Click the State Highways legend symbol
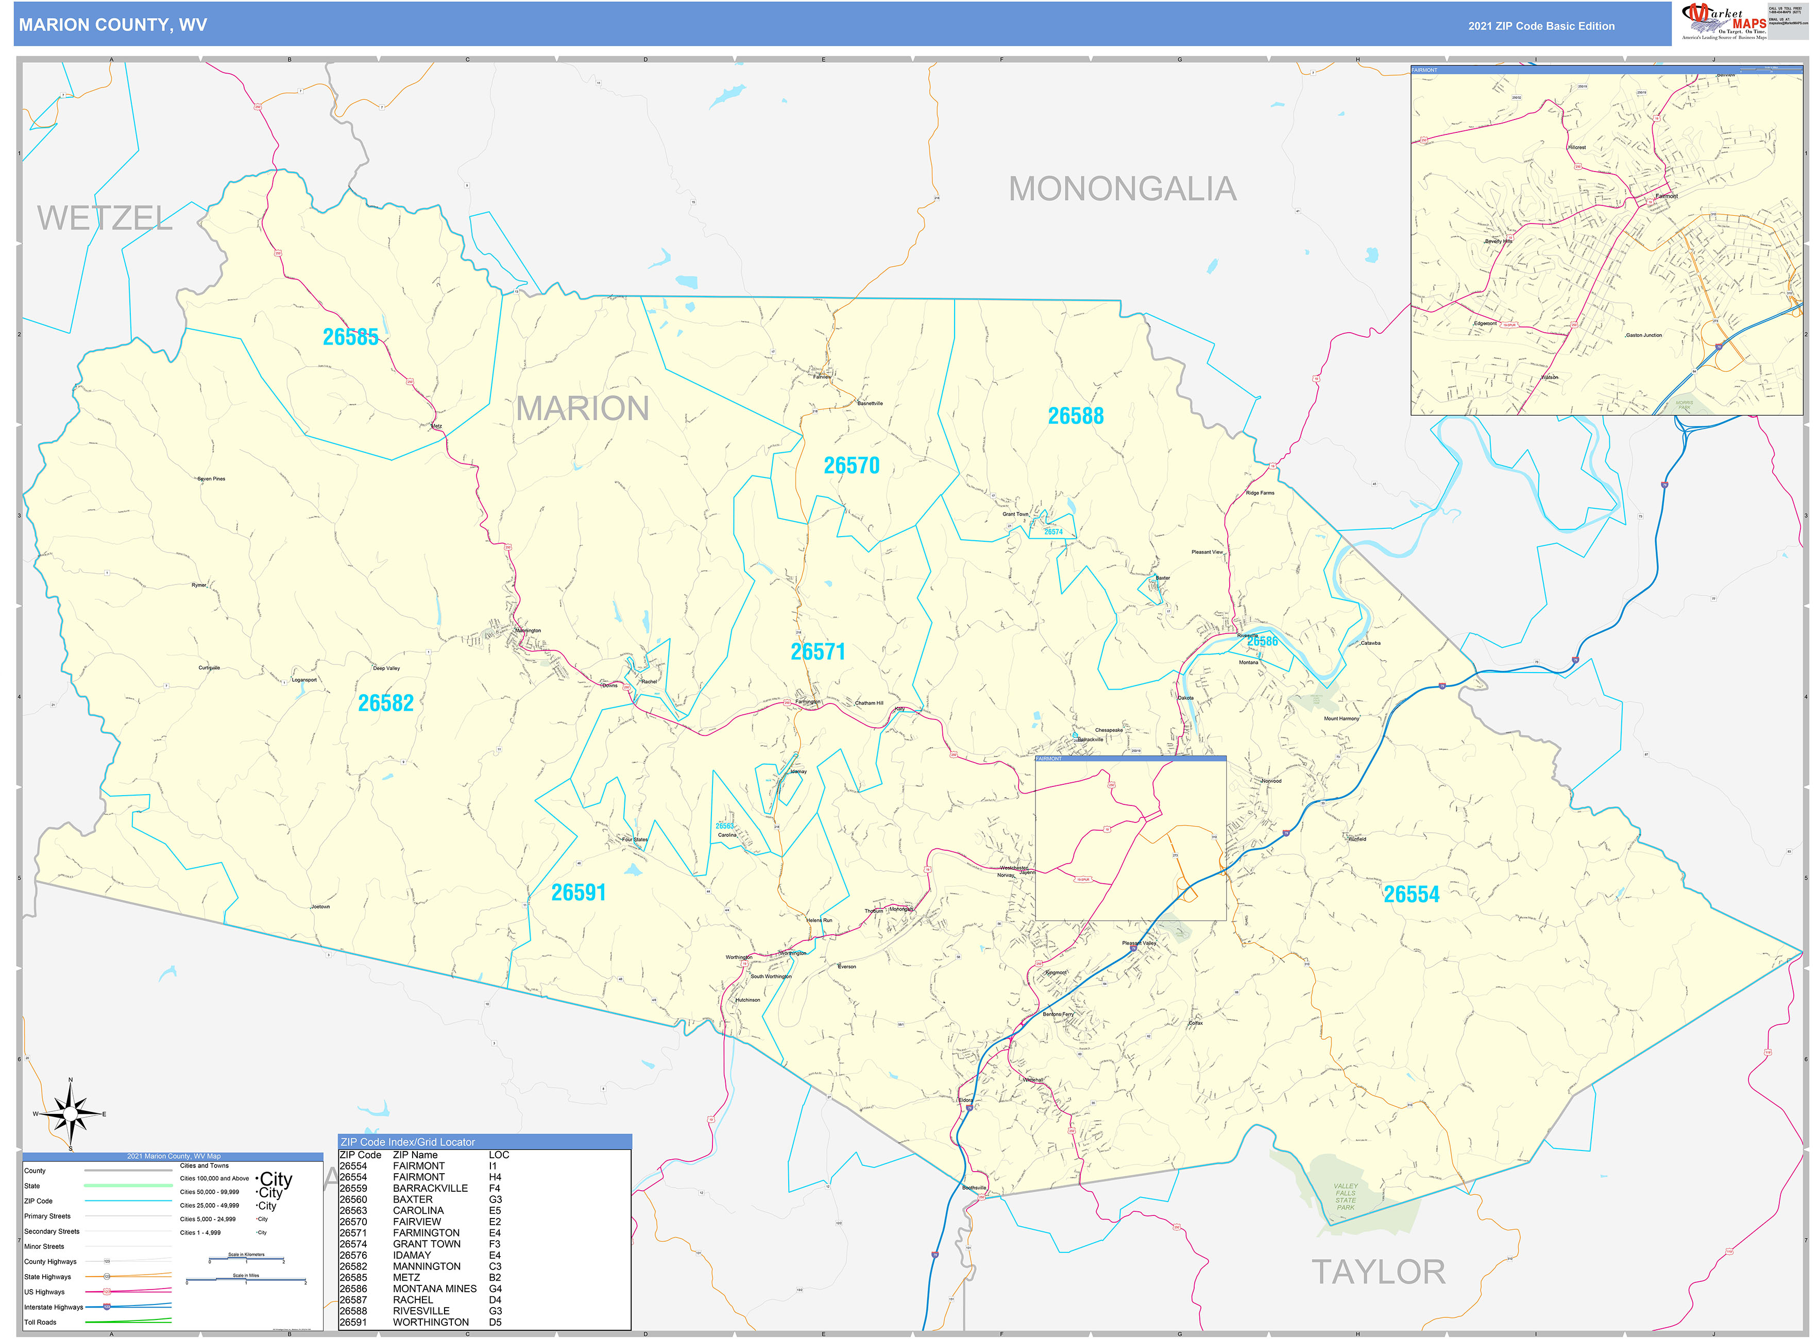This screenshot has width=1818, height=1339. tap(106, 1277)
